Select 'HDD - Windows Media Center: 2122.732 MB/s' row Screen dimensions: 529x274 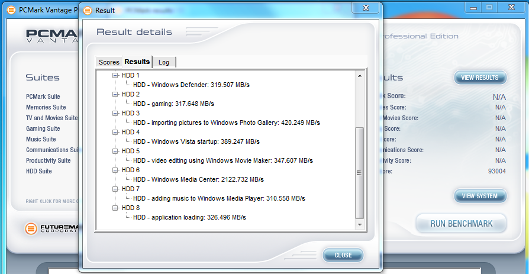point(198,179)
